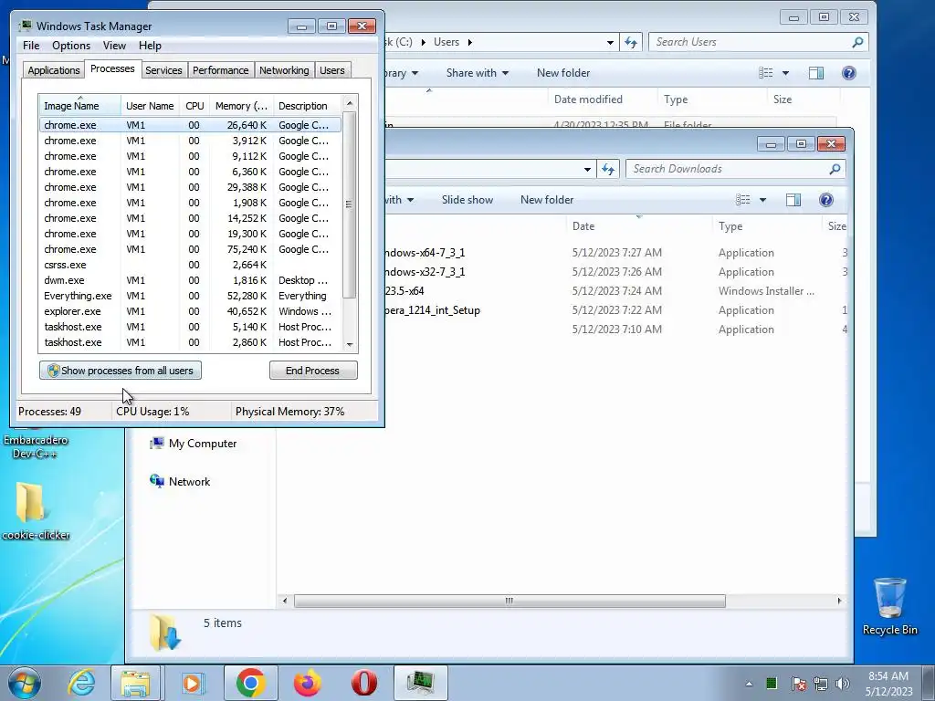Viewport: 935px width, 701px height.
Task: Click New folder in Users window
Action: click(562, 73)
